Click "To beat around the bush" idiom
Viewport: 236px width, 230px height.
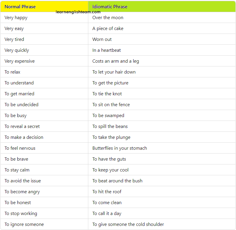pyautogui.click(x=117, y=181)
